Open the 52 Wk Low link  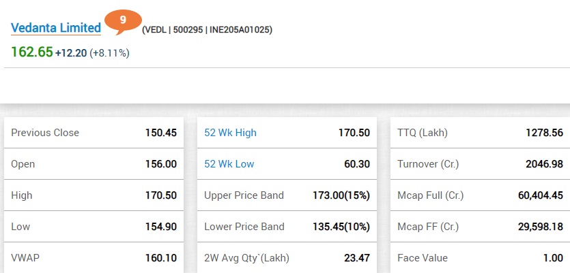[x=229, y=164]
